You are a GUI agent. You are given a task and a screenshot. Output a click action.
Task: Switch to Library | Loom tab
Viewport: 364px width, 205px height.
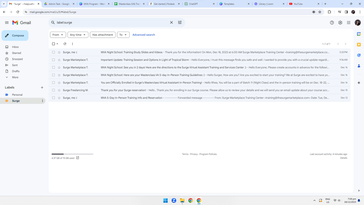coord(269,4)
